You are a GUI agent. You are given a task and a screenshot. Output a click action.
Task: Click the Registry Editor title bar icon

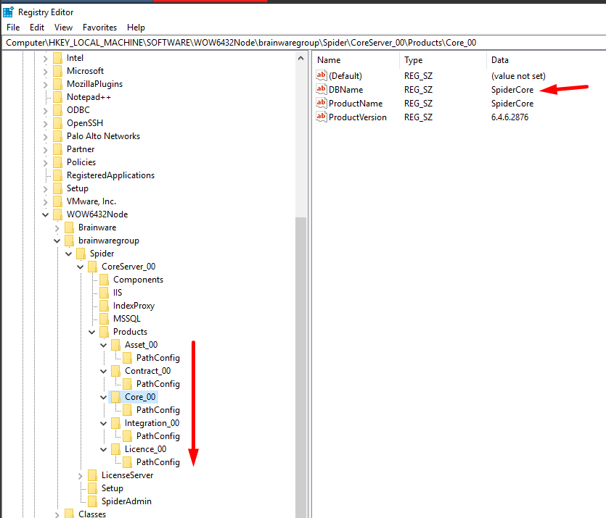pyautogui.click(x=8, y=12)
